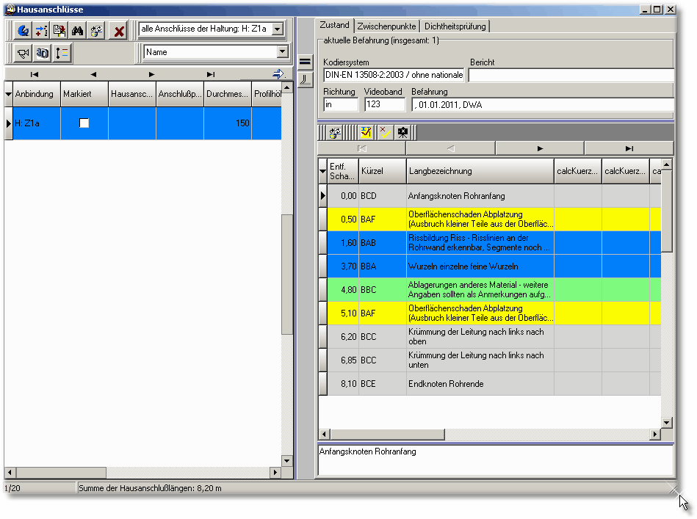Viewport: 697px width, 519px height.
Task: Jump to last record in inspection table
Action: point(629,148)
